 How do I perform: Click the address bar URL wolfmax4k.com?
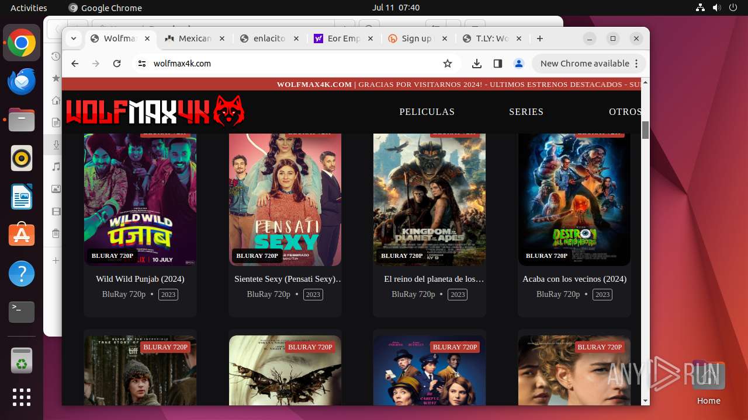pos(182,64)
